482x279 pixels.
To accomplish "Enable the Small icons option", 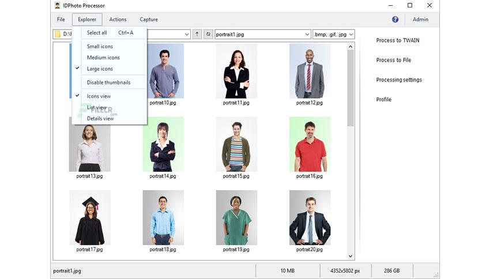I will 100,46.
